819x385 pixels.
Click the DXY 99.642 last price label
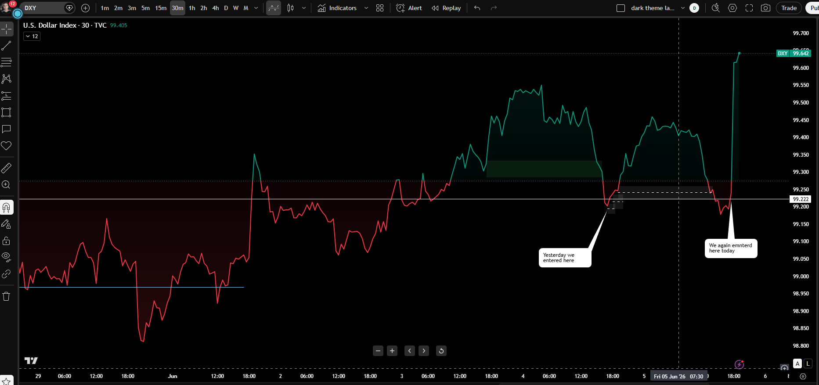click(x=794, y=54)
